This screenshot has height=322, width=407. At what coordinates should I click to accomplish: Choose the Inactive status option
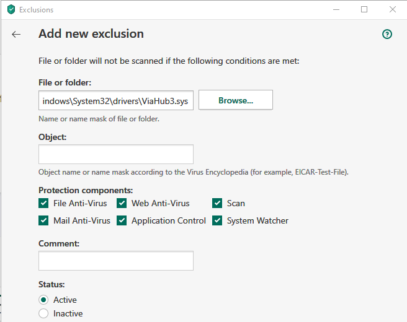point(43,313)
